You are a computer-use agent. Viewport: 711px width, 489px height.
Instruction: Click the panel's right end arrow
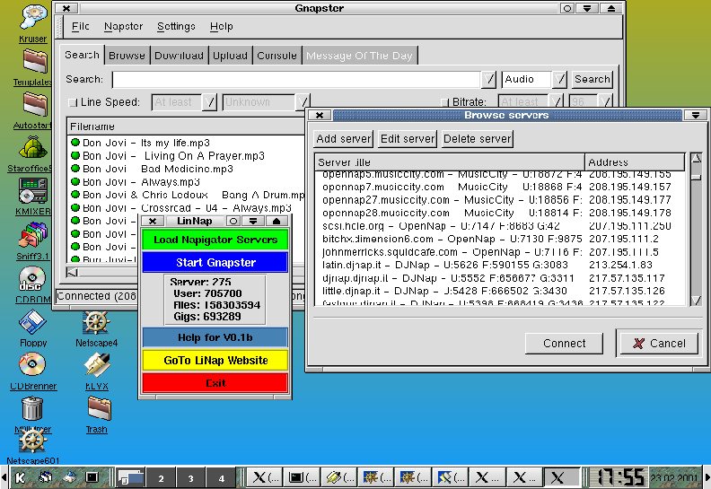pyautogui.click(x=707, y=477)
